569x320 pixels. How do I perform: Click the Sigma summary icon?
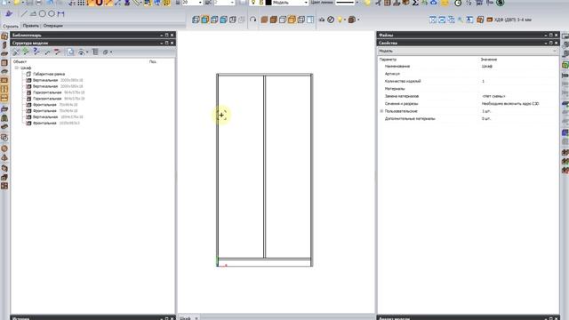pyautogui.click(x=415, y=3)
